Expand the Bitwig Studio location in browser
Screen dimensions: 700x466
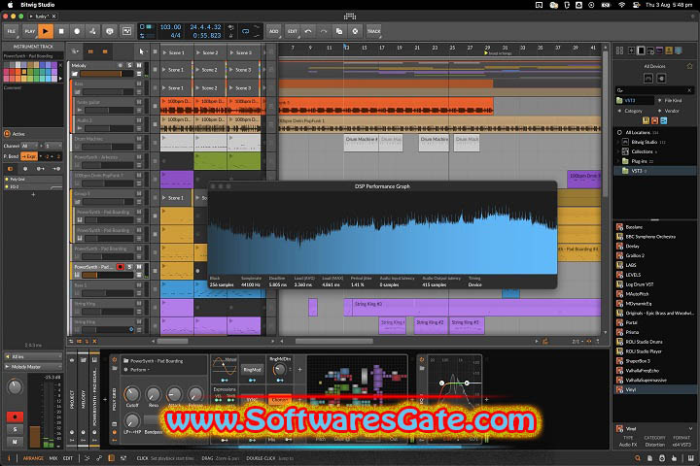coord(618,142)
